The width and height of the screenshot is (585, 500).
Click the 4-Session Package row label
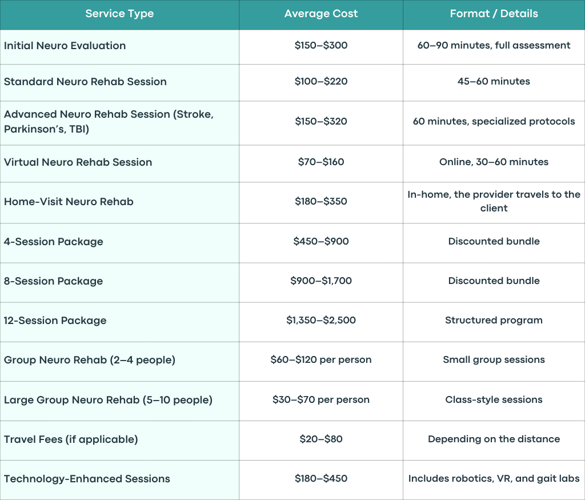pyautogui.click(x=53, y=242)
